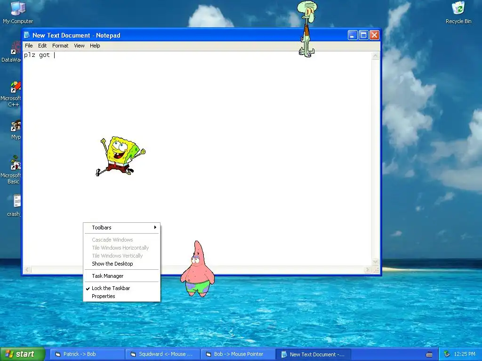This screenshot has height=361, width=482.
Task: Click Notepad horizontal scrollbar right arrow
Action: [367, 270]
